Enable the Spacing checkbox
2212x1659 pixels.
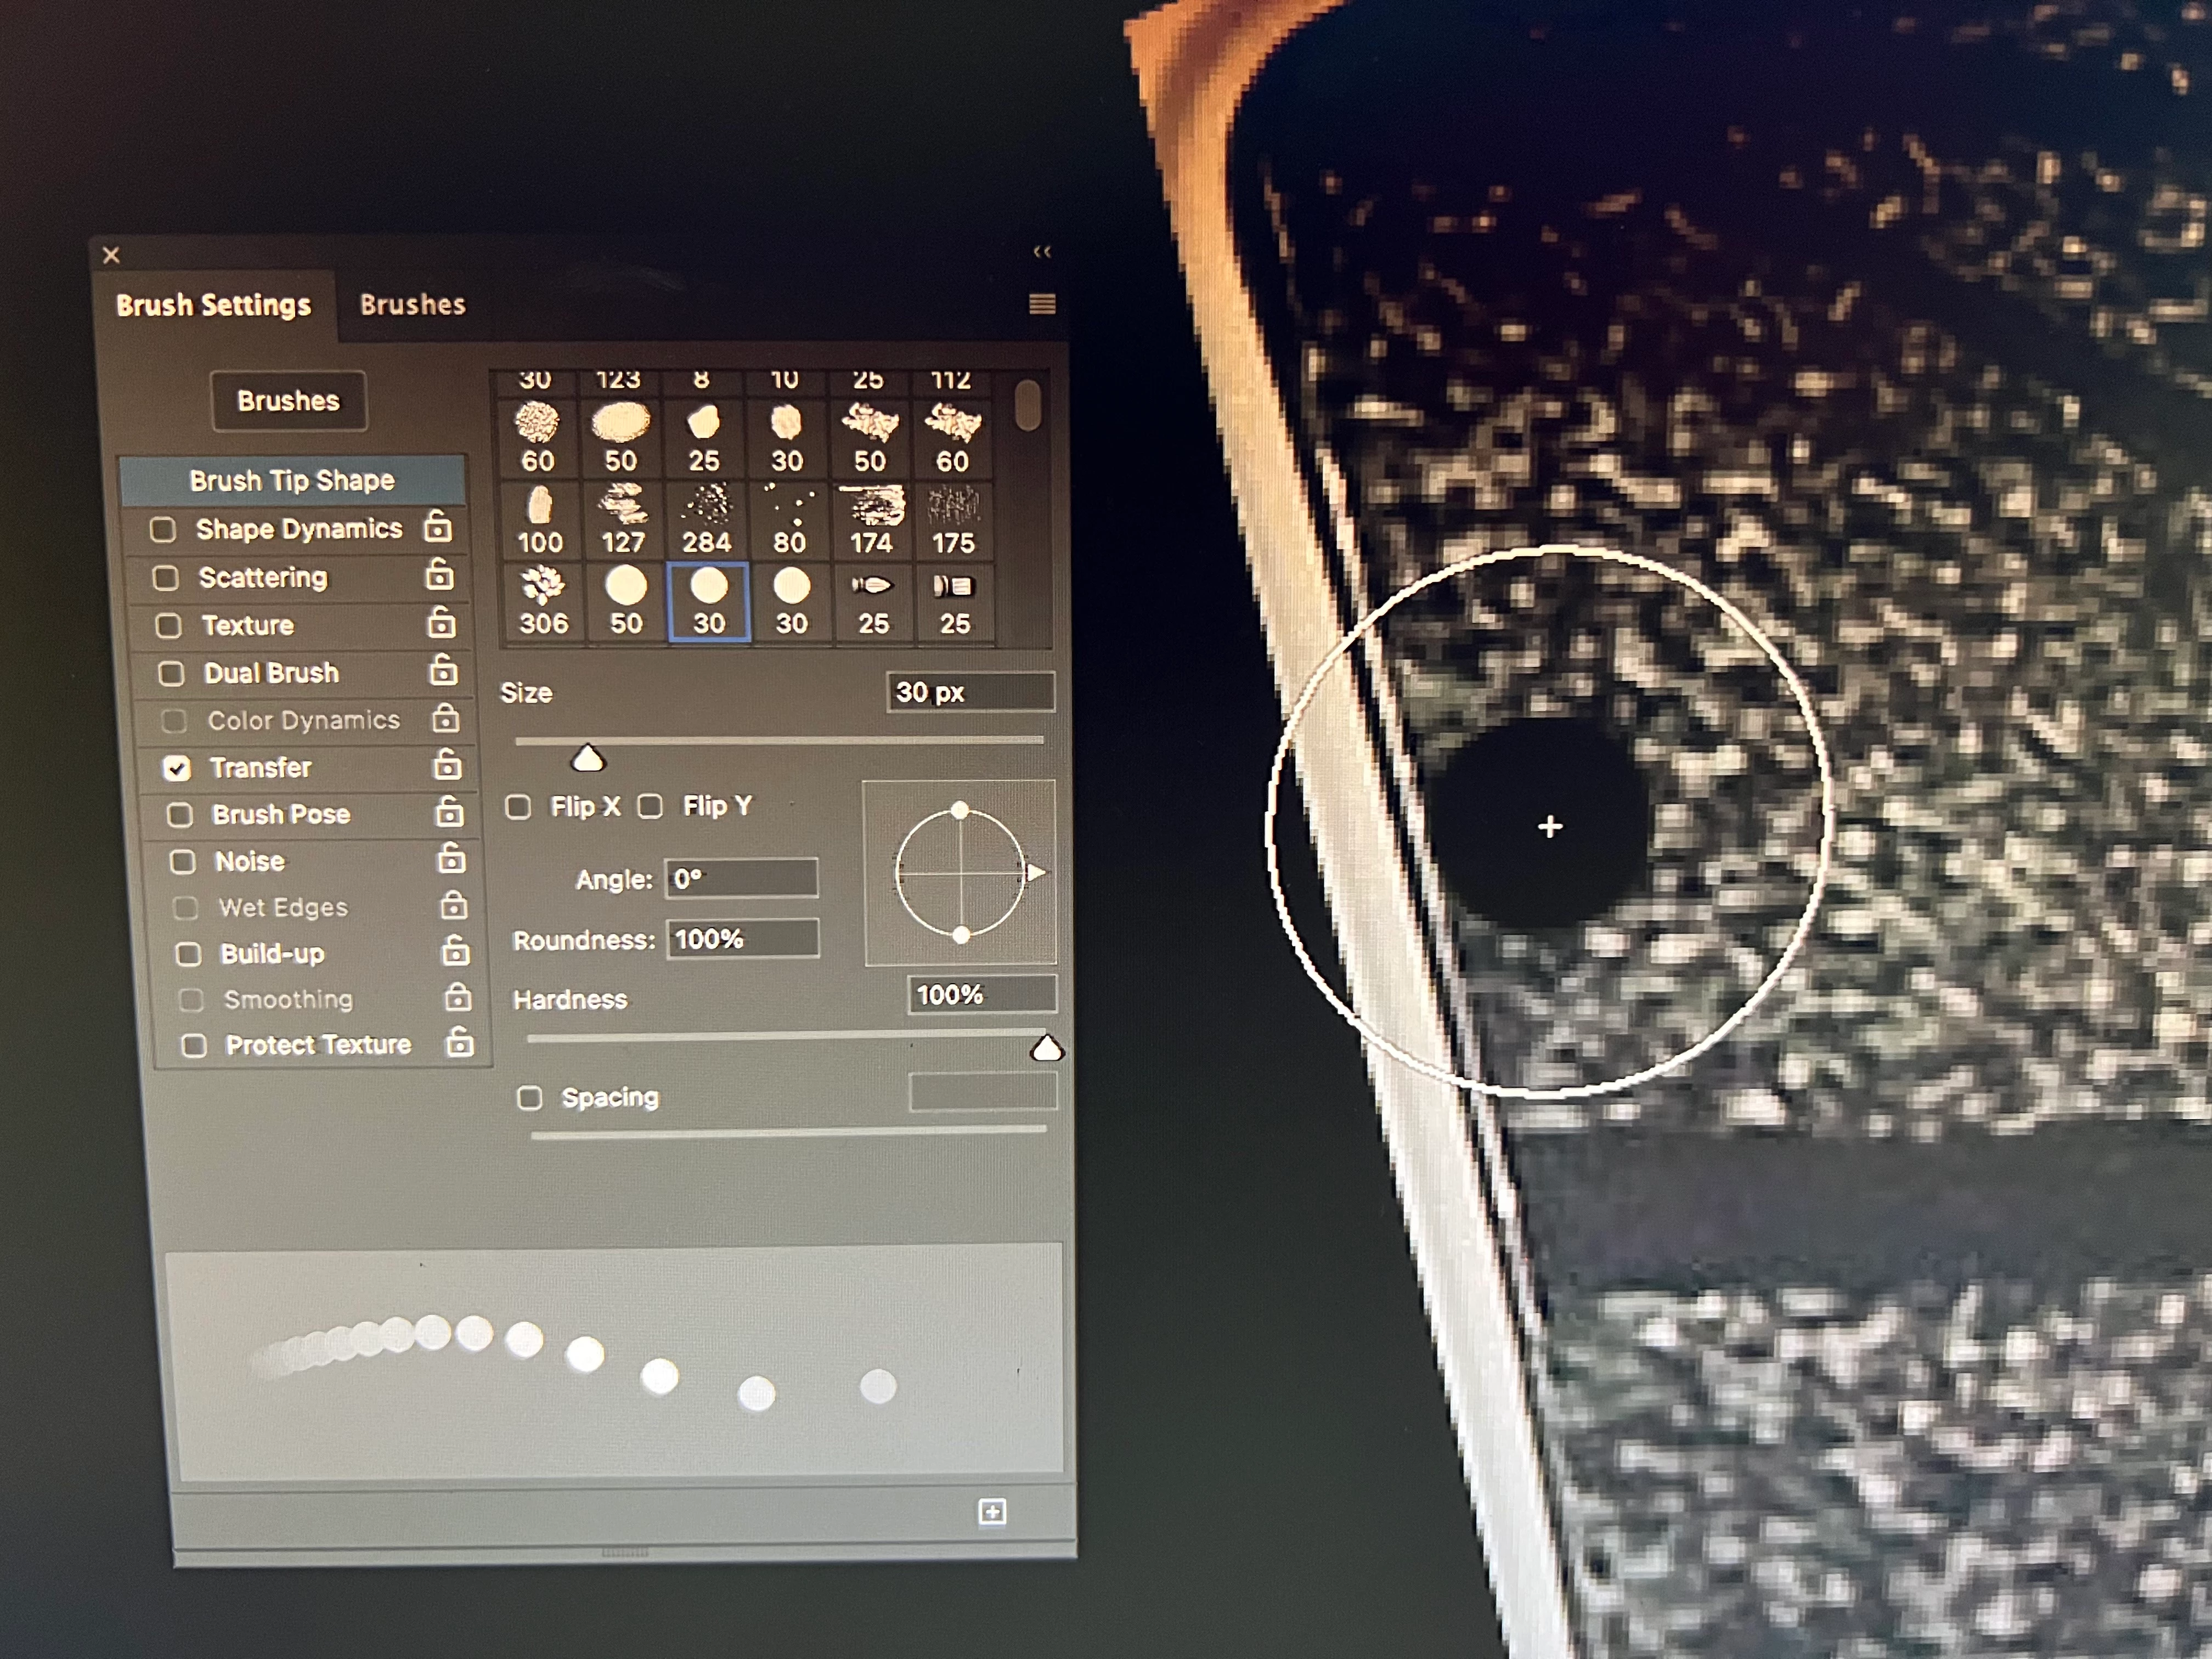coord(529,1098)
